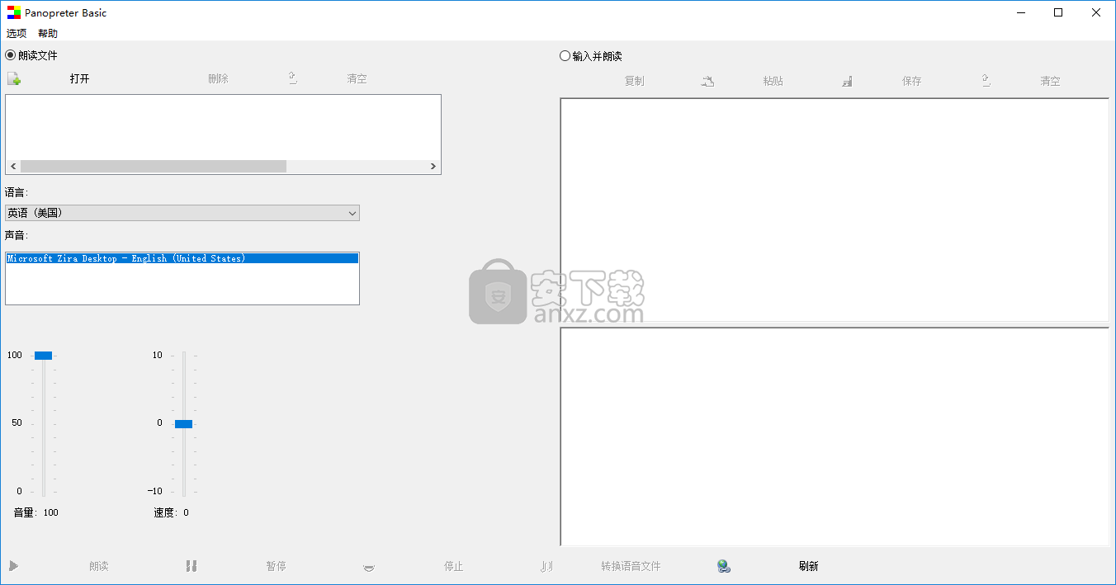Click inside the lower right text area
Screen dimensions: 1116x585
835,436
